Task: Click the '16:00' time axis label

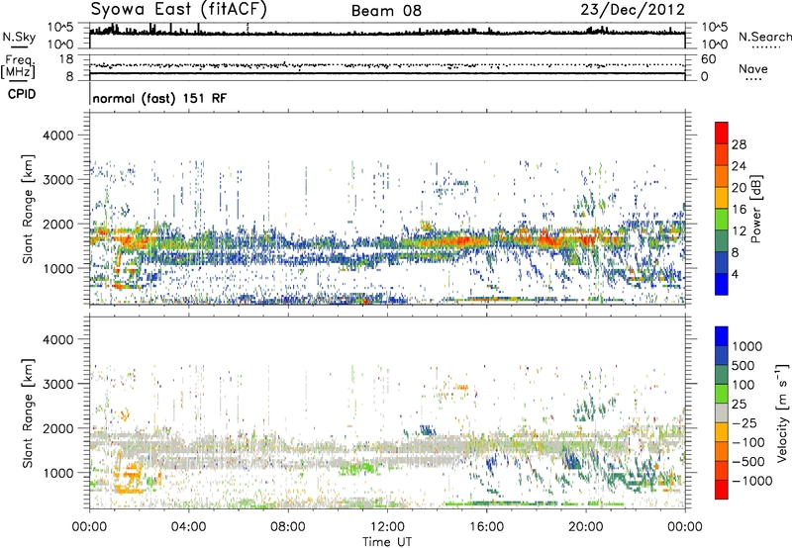Action: click(x=486, y=527)
